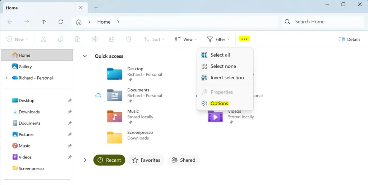Click the Quick access heading text
The image size is (368, 185).
[x=109, y=56]
